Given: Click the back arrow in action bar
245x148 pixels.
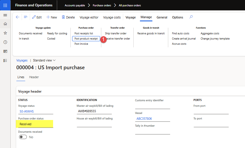Looking at the screenshot, I should coord(18,17).
